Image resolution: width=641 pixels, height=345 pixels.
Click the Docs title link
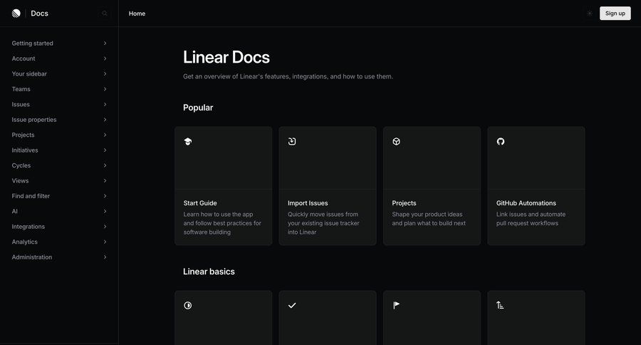[x=40, y=14]
